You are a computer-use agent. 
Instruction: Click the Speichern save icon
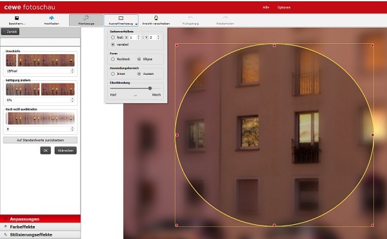tap(17, 18)
